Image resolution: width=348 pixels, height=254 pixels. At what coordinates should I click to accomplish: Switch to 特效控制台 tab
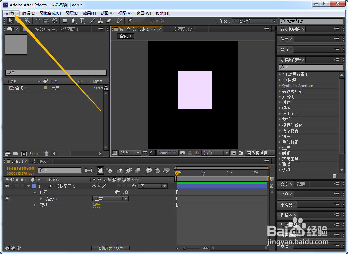tap(57, 29)
